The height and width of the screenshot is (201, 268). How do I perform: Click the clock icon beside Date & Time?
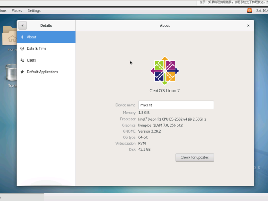tap(22, 49)
